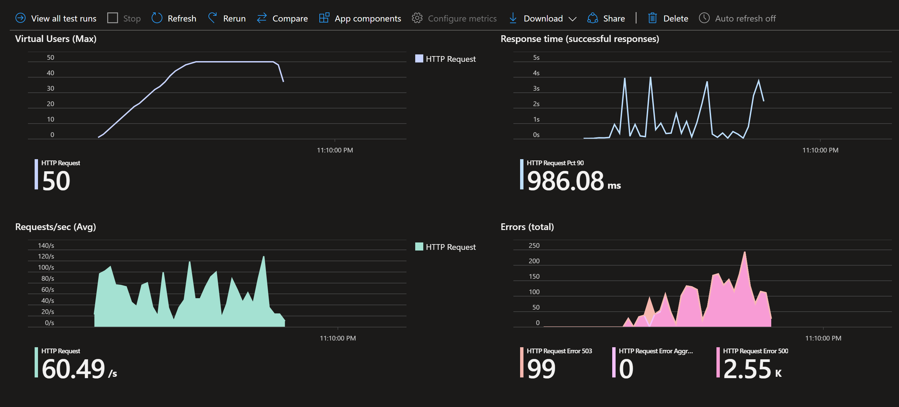Select the 986.08 ms response time value
The image size is (899, 407).
[x=574, y=181]
